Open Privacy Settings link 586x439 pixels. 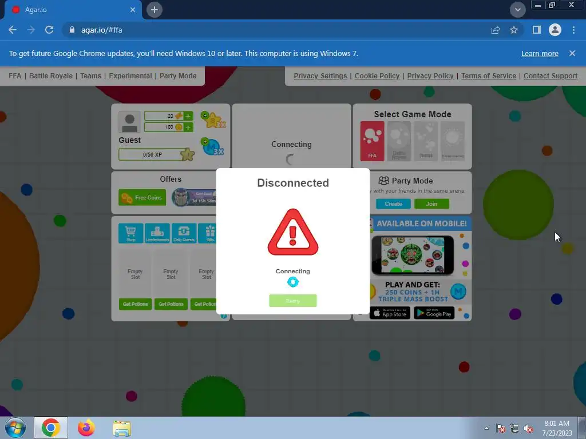tap(320, 76)
